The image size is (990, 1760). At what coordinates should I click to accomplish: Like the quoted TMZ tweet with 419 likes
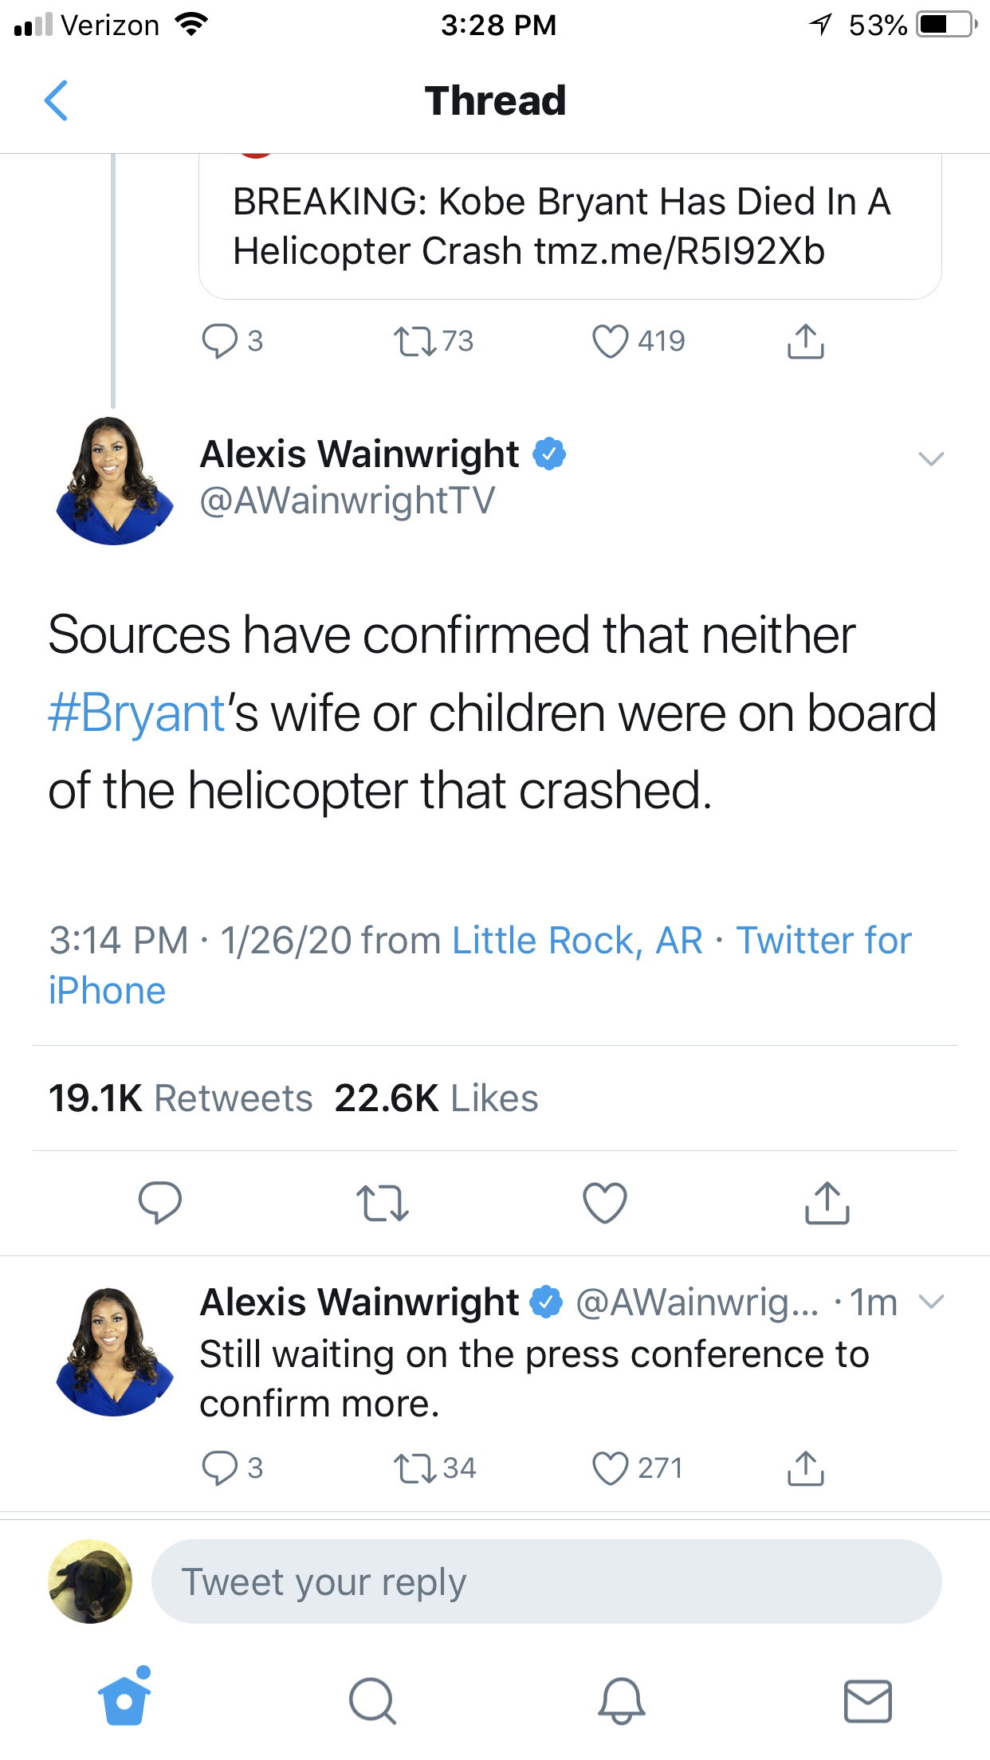click(611, 342)
